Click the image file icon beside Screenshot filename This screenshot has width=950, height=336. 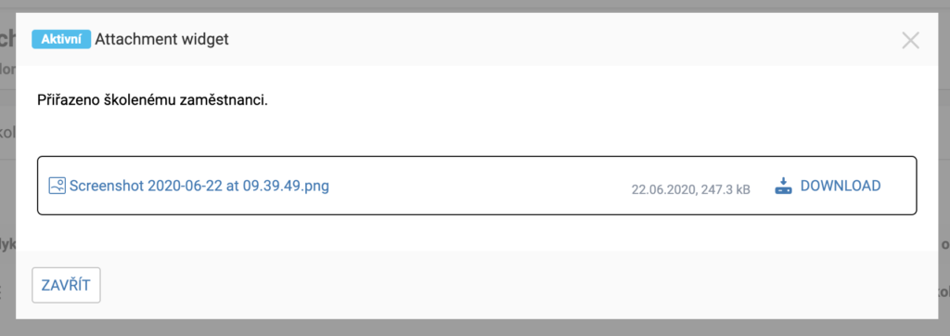pos(57,186)
